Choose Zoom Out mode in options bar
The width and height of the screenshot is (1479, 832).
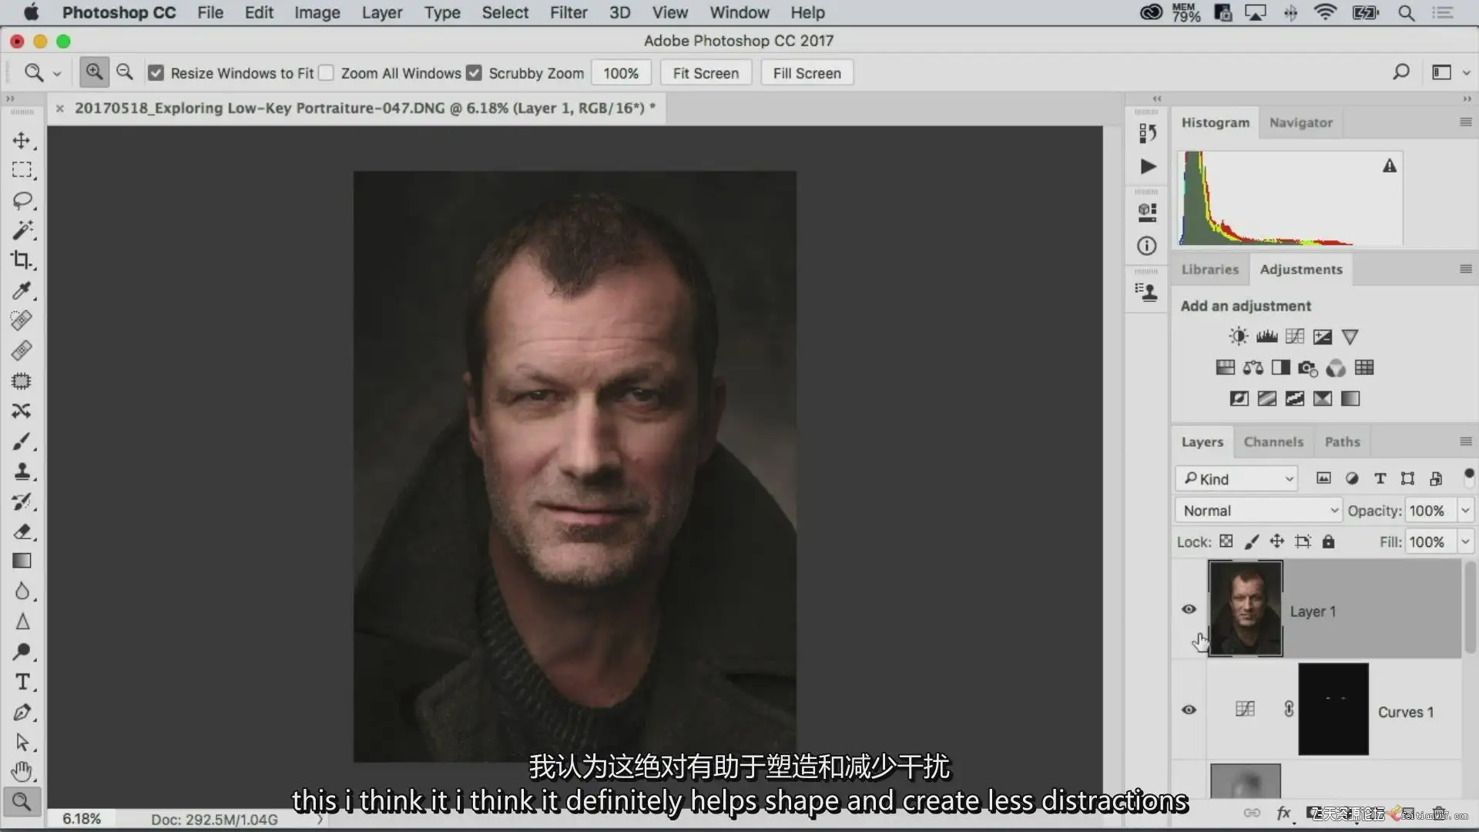[x=124, y=72]
